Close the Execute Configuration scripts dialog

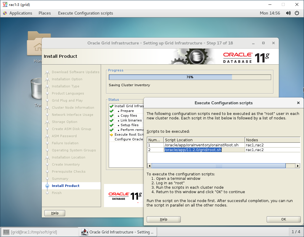tap(298, 103)
